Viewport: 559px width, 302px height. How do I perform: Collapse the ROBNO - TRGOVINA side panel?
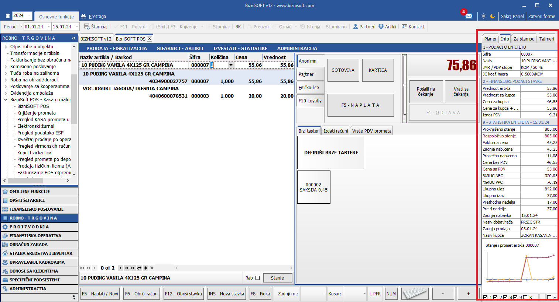(73, 38)
